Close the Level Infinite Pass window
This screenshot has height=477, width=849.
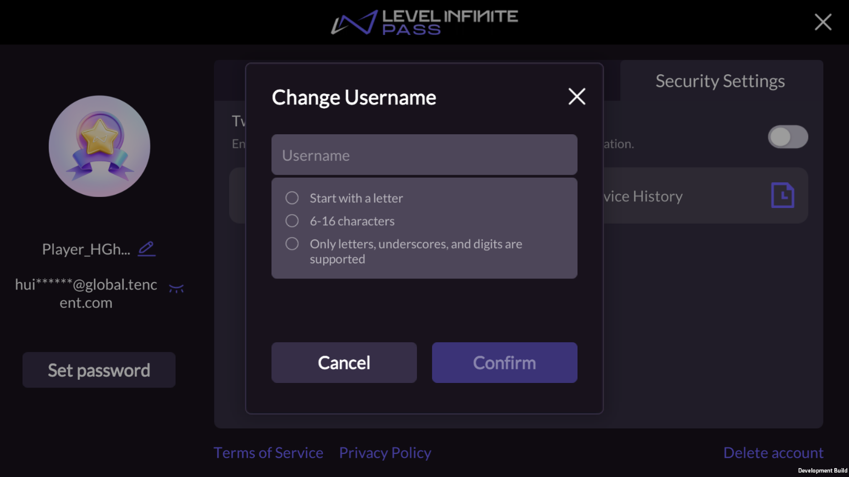(822, 22)
